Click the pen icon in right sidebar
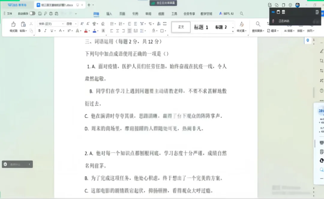Image resolution: width=324 pixels, height=199 pixels. pos(322,51)
